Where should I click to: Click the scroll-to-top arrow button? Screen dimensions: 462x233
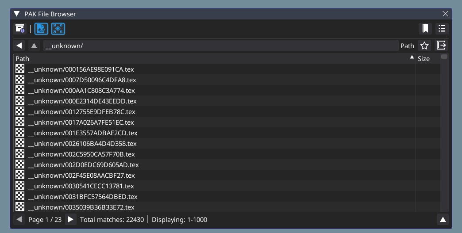tap(443, 219)
